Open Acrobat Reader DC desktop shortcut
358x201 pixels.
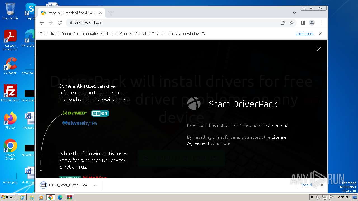10,40
